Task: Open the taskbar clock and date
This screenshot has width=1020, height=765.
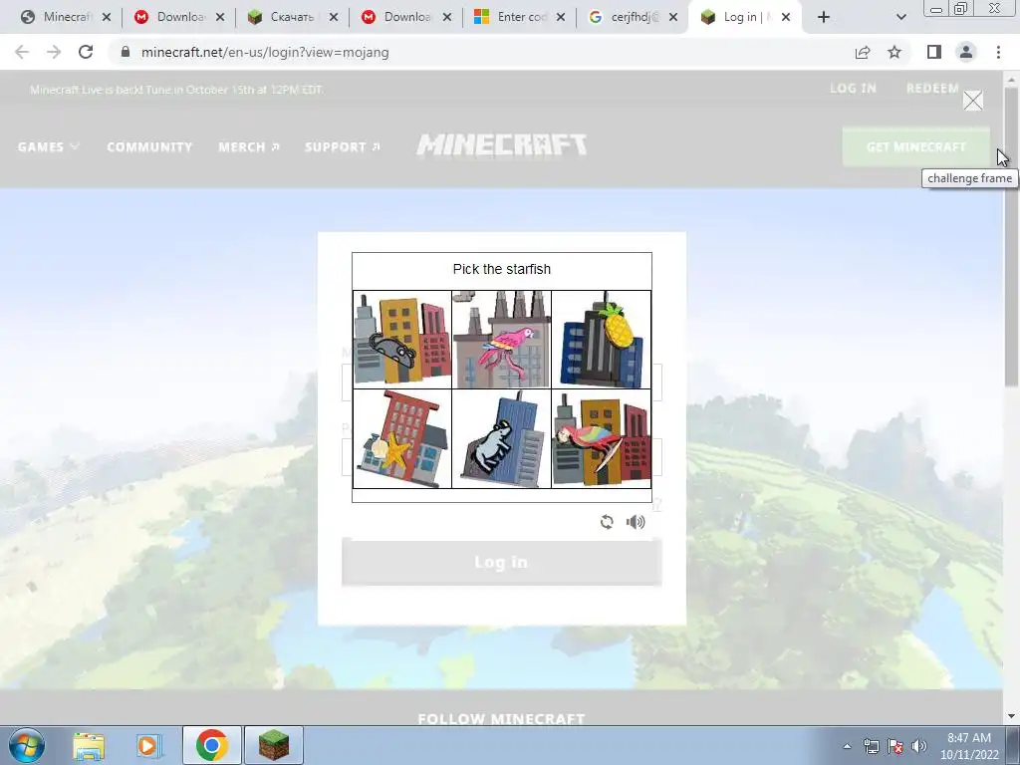Action: tap(969, 746)
